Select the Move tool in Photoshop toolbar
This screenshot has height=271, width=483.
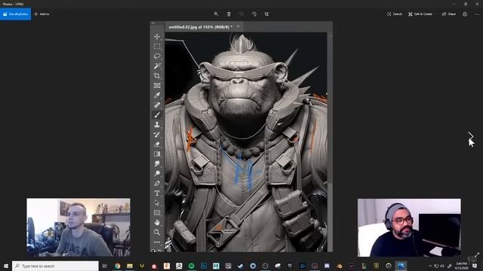[157, 37]
